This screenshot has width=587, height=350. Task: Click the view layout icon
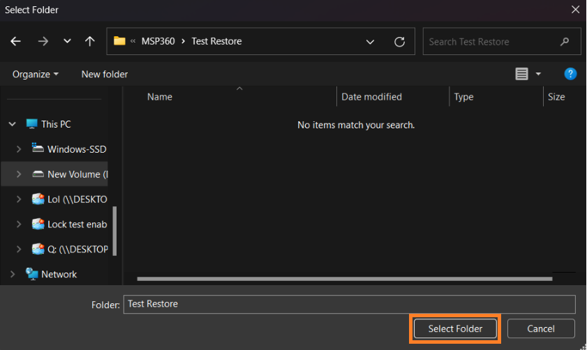(x=521, y=74)
